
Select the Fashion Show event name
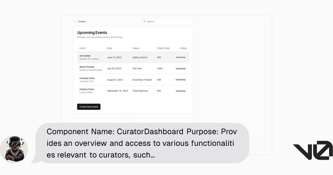[87, 89]
